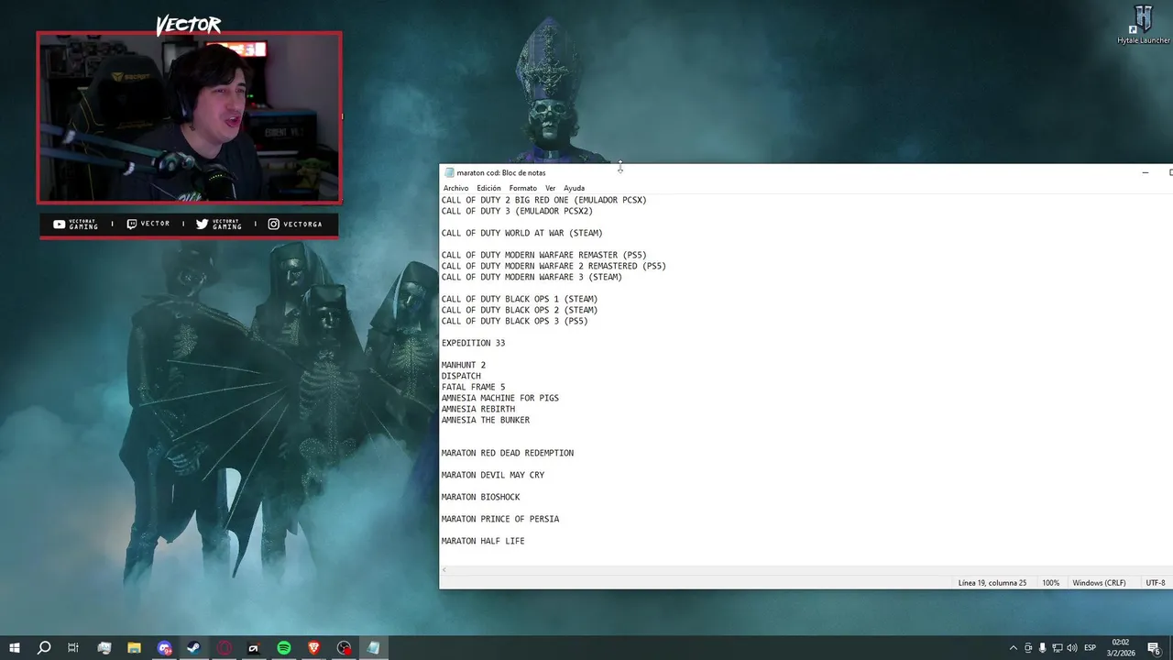This screenshot has height=660, width=1173.
Task: Click 'CALL OF DUTY BLACK OPS 2 (STEAM)' line
Action: point(519,310)
